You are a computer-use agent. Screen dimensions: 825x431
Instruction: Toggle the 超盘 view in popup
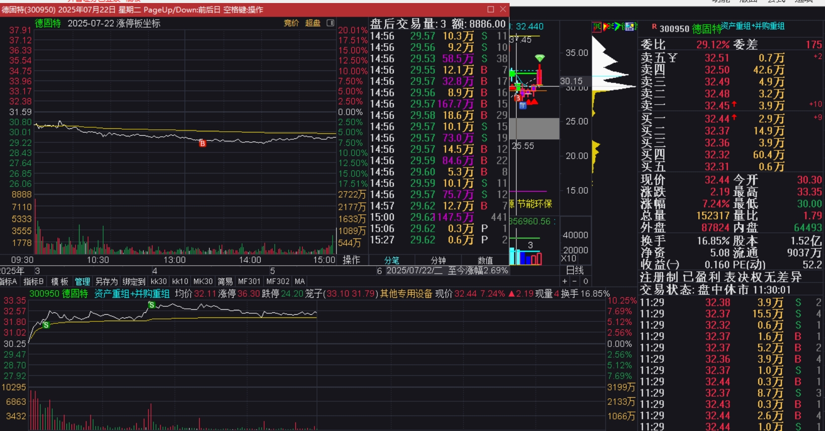tap(313, 23)
